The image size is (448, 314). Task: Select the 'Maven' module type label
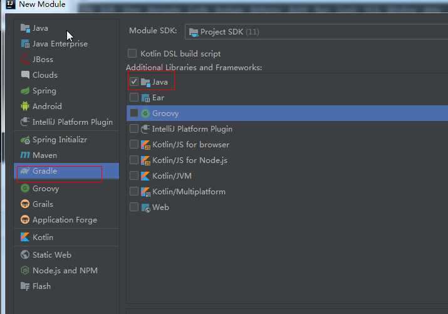pos(44,155)
